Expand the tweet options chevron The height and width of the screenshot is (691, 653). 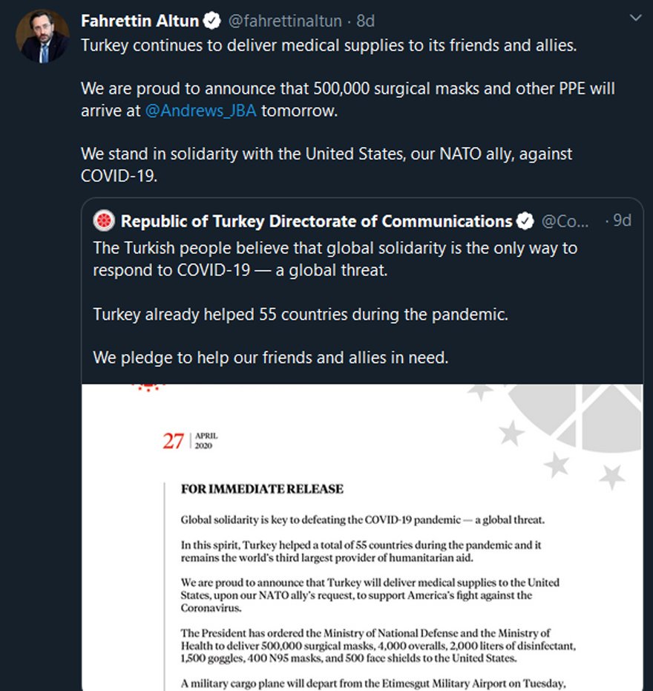(x=635, y=18)
